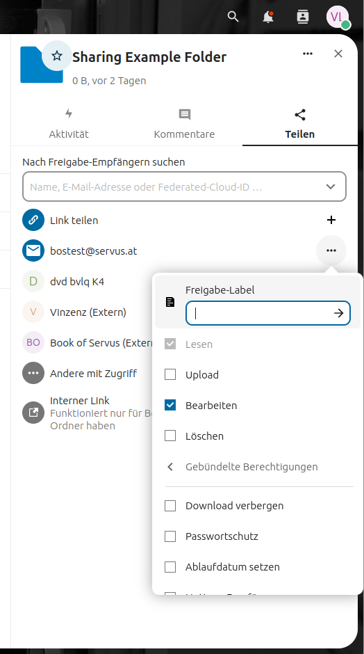Click the VL user avatar

[338, 17]
